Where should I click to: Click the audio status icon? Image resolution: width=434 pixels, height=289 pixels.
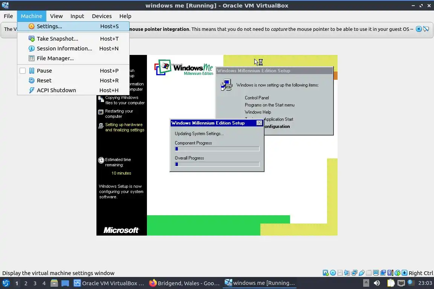tap(347, 273)
